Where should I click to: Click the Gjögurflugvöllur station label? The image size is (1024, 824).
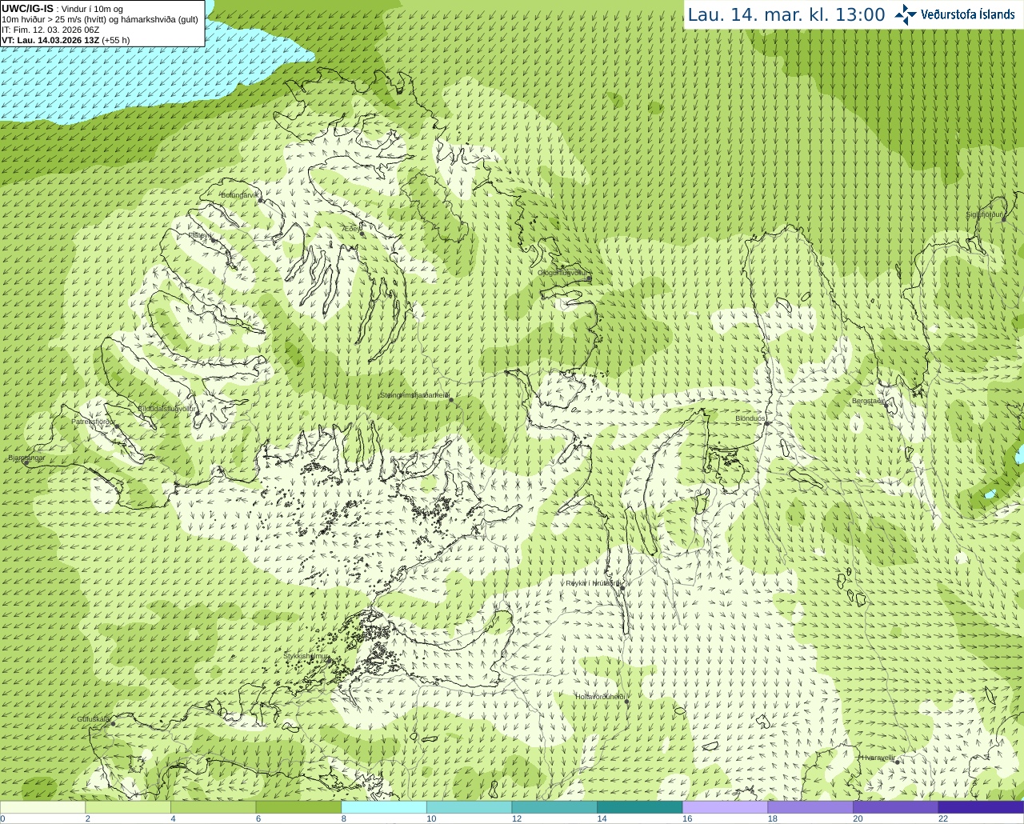point(563,273)
